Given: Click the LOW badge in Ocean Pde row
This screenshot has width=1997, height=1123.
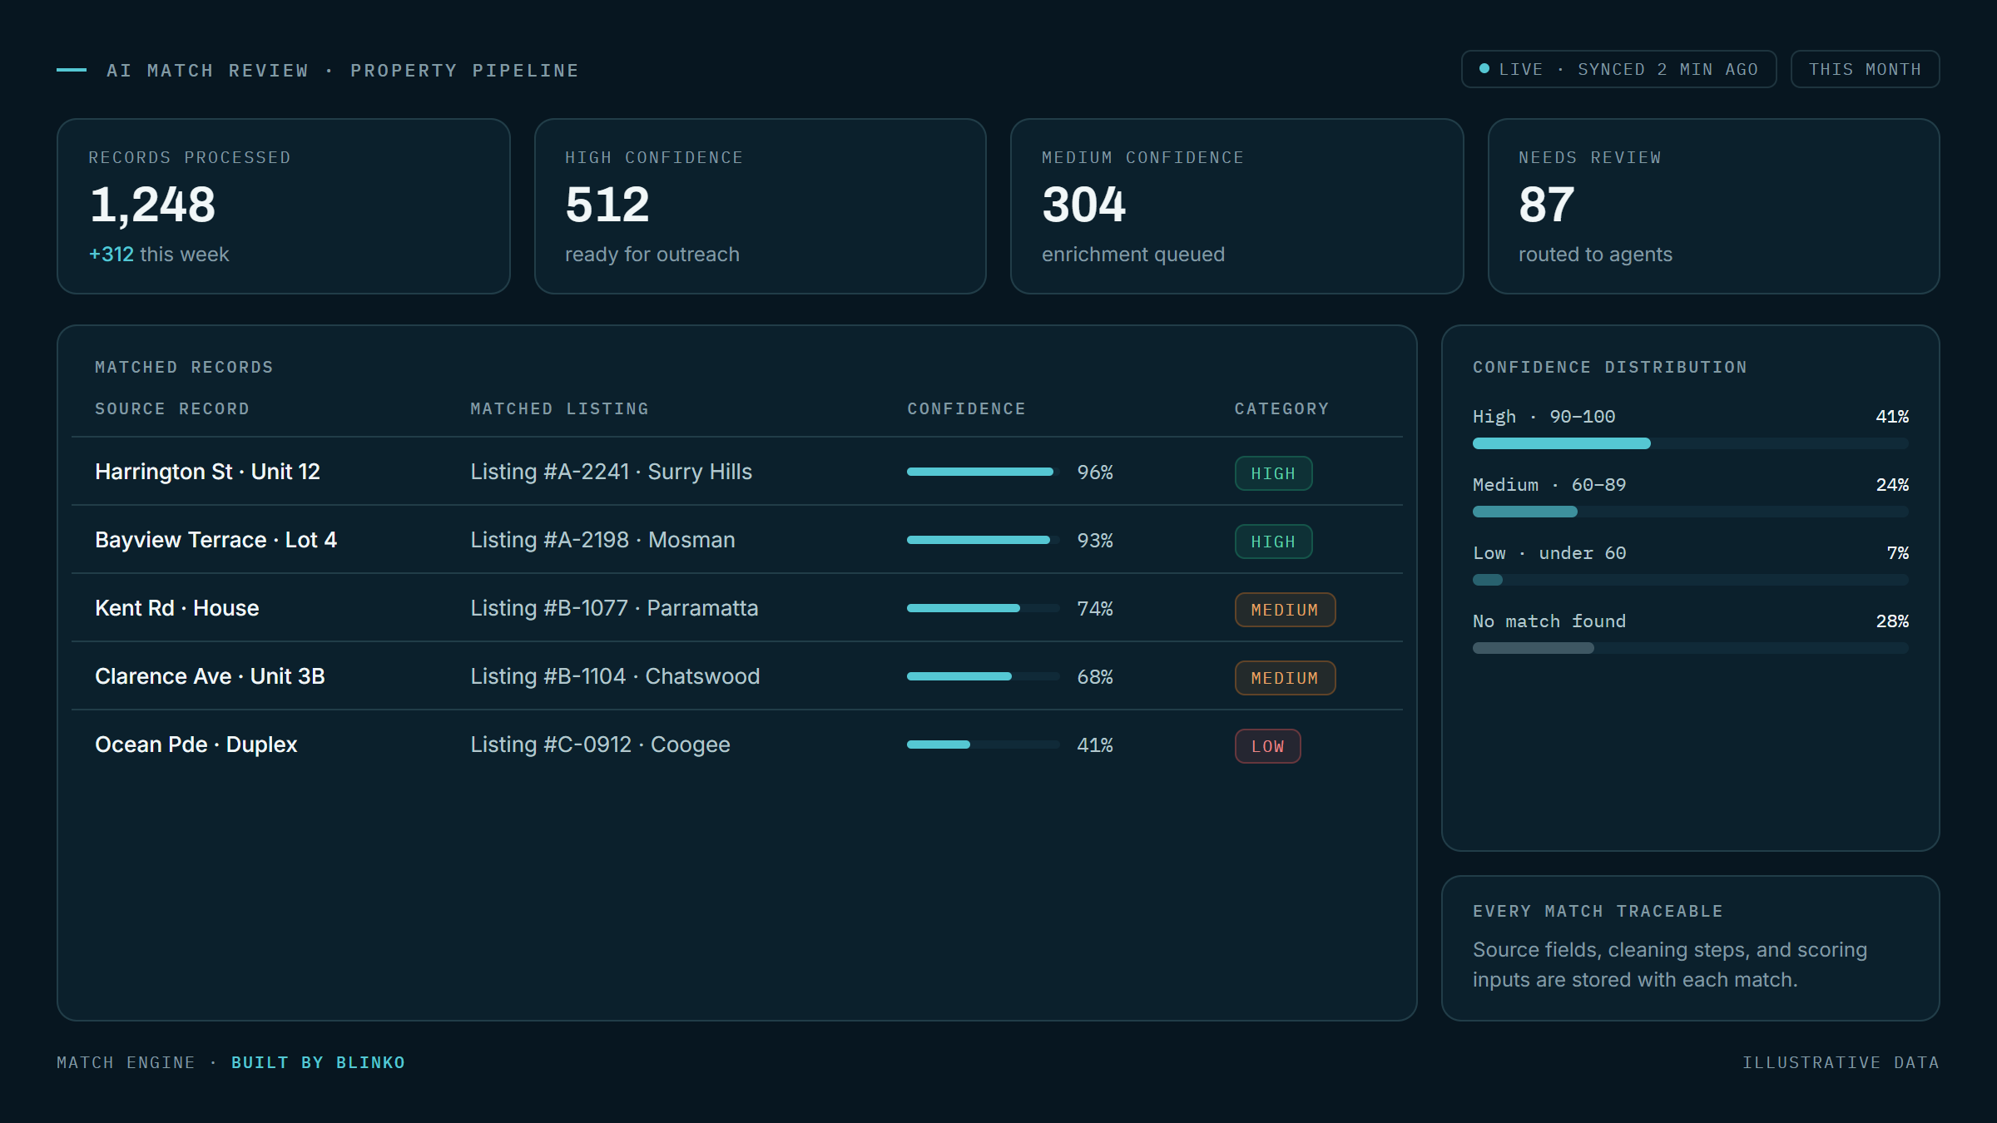Looking at the screenshot, I should (x=1267, y=746).
